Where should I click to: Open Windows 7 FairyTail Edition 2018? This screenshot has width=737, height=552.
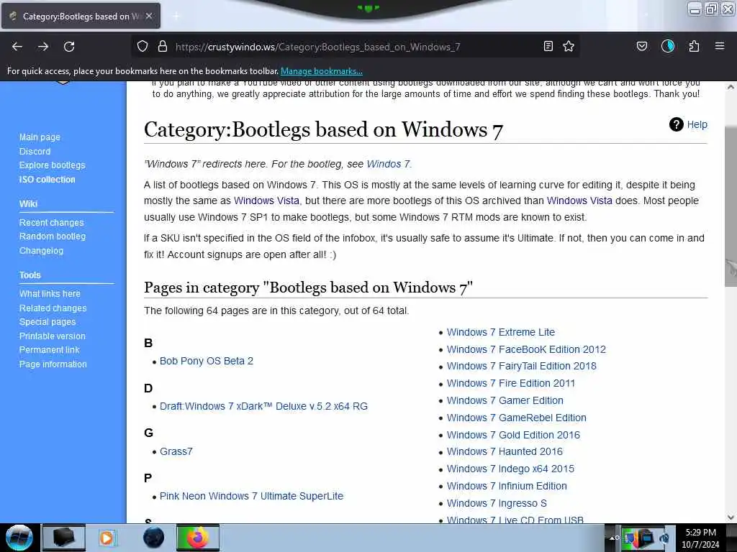(x=521, y=366)
